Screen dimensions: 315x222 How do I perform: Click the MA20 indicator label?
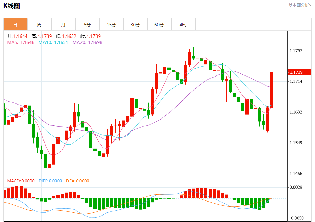pos(87,42)
